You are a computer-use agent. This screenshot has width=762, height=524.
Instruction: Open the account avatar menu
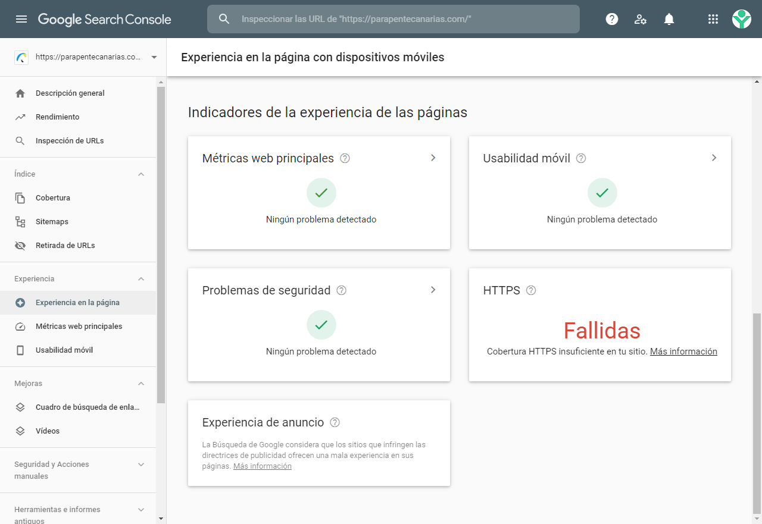pos(742,19)
